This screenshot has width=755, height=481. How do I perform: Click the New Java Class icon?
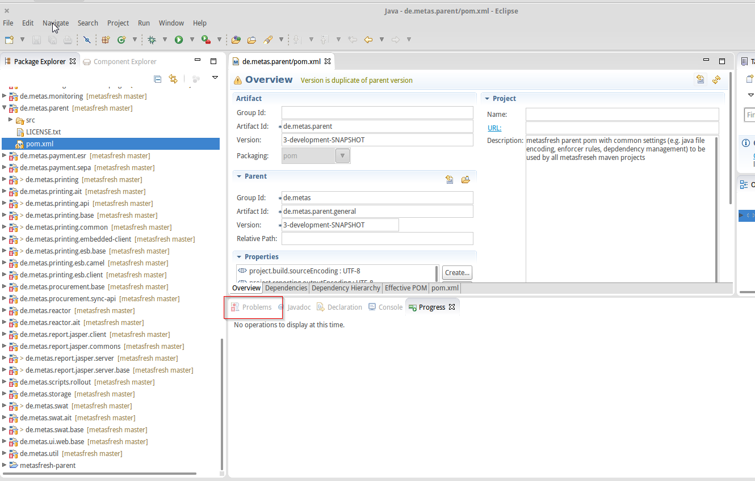121,40
